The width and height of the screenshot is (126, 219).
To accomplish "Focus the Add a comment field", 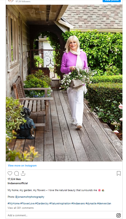I will 61,215.
